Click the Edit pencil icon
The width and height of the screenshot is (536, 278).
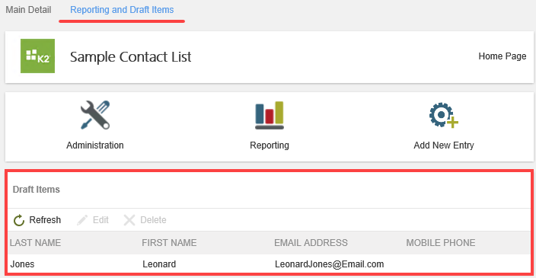(82, 220)
